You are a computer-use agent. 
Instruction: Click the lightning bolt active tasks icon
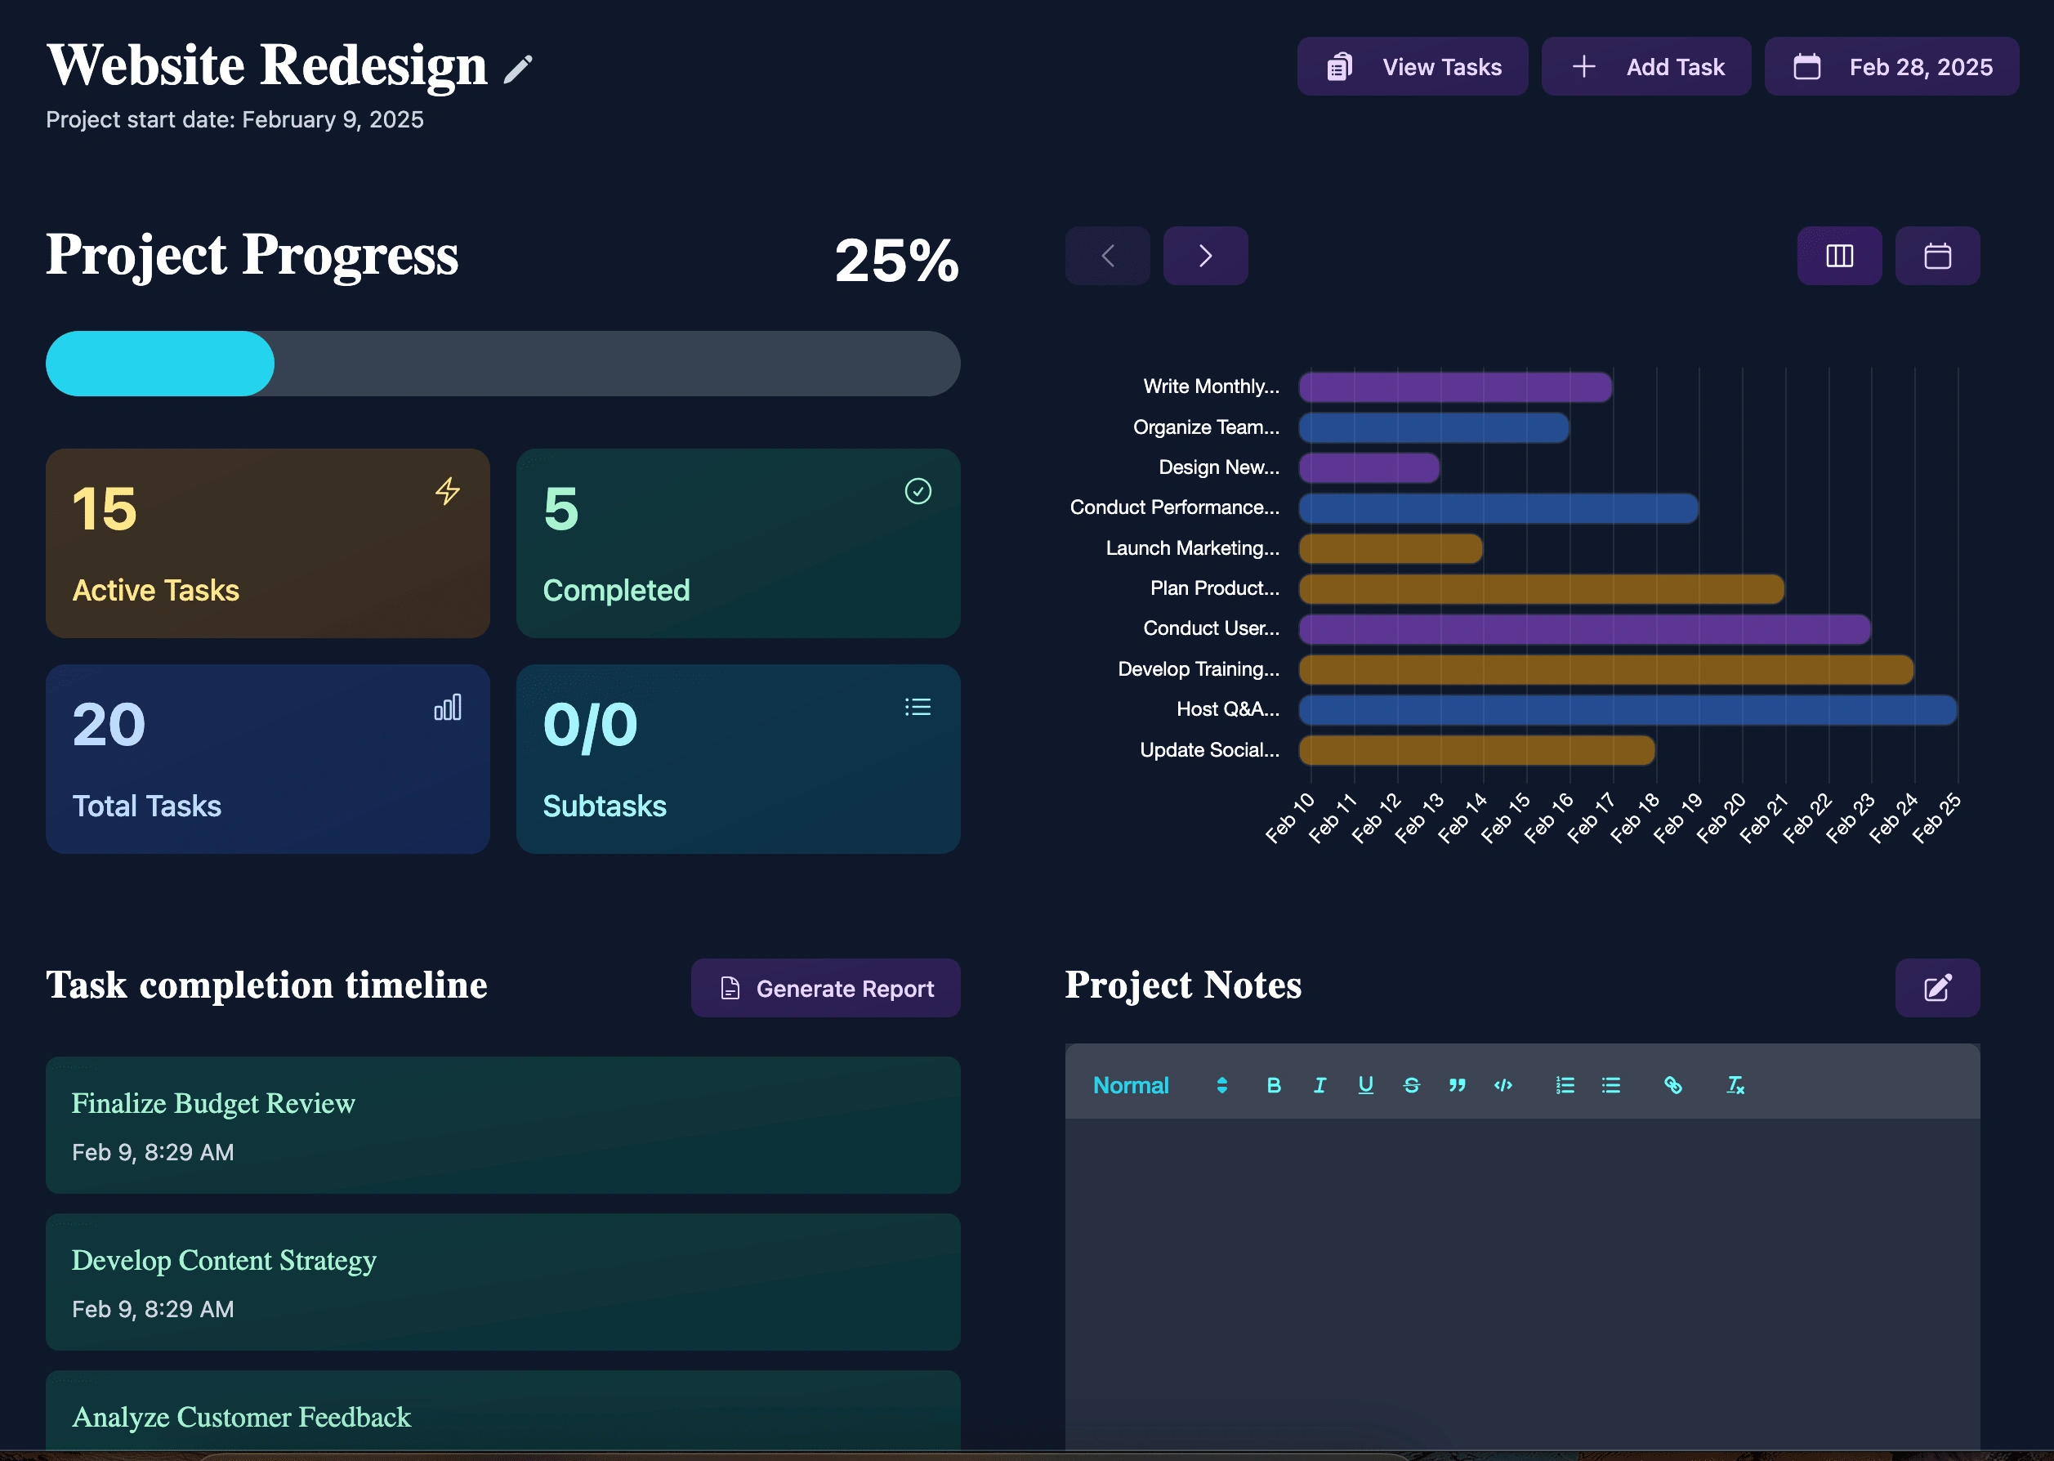[448, 490]
